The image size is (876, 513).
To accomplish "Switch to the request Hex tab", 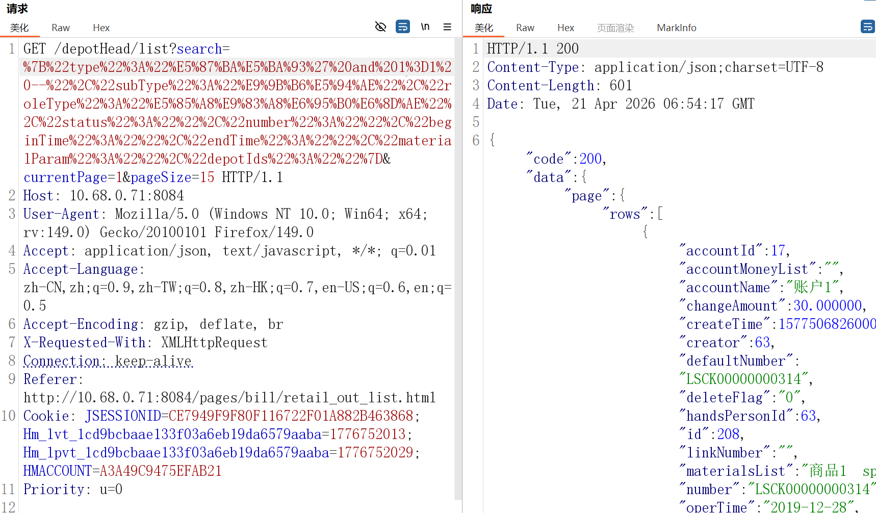I will (x=101, y=28).
